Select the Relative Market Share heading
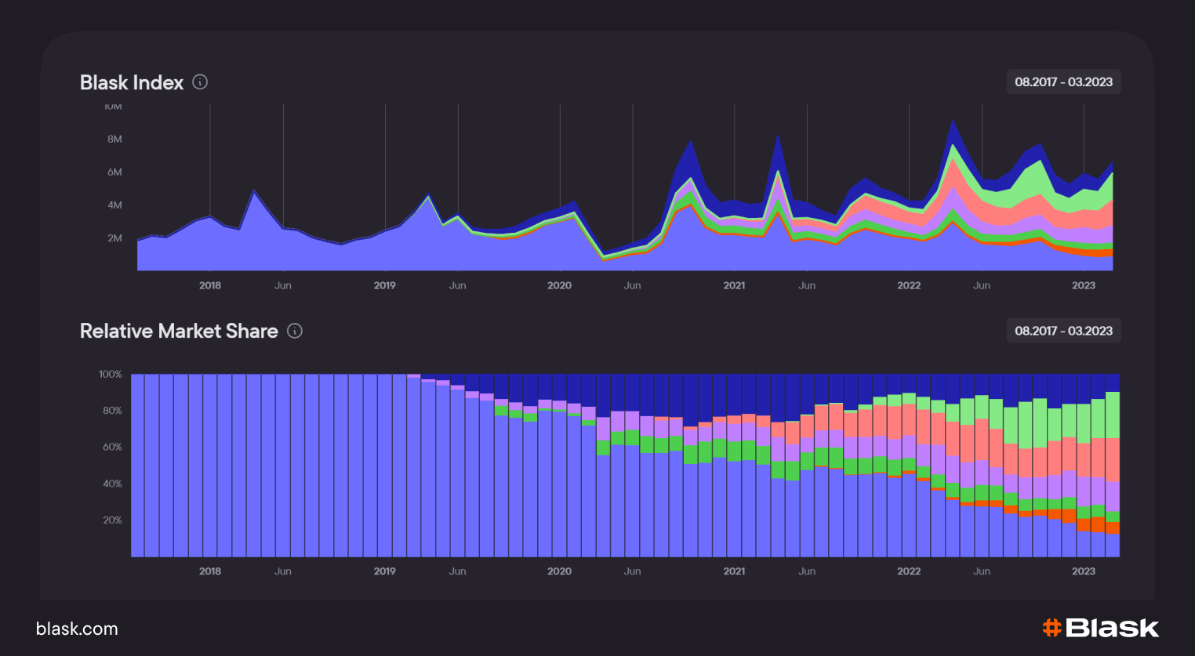 tap(179, 331)
